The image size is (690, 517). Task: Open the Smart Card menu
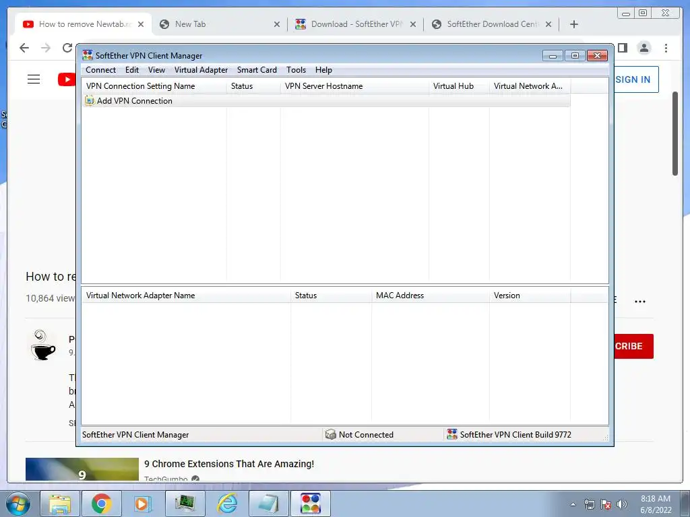(x=257, y=70)
